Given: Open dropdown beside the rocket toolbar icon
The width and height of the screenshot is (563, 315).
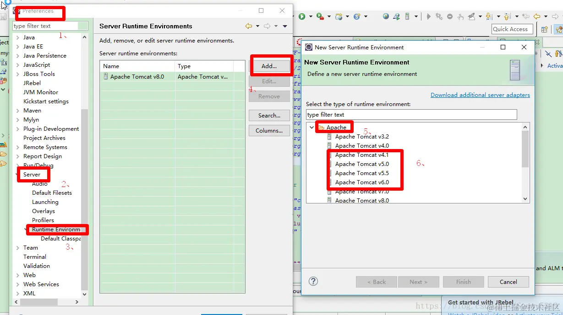Looking at the screenshot, I should pyautogui.click(x=480, y=17).
